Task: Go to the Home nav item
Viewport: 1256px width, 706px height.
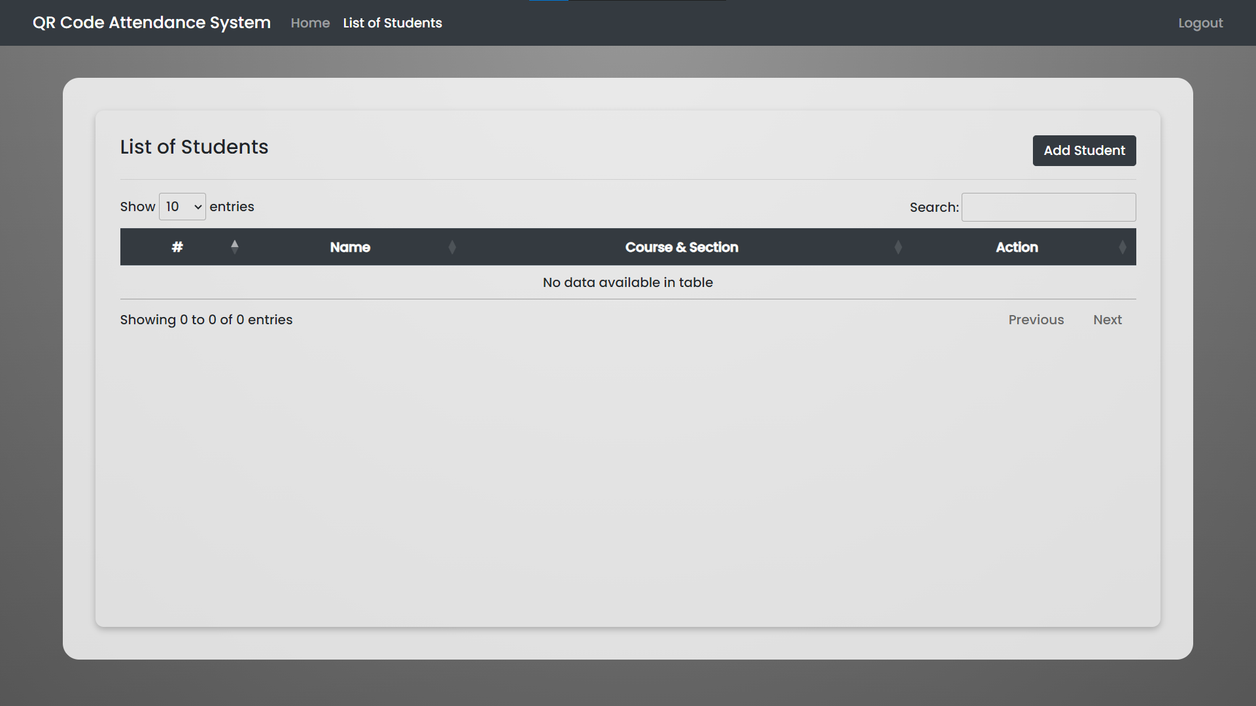Action: [310, 23]
